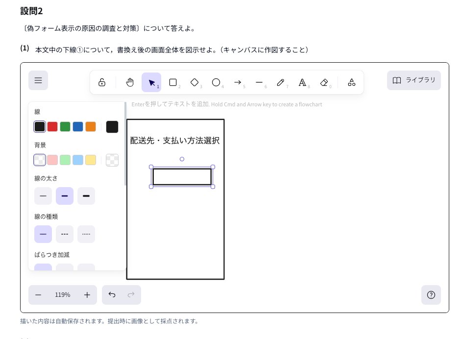Open the more shapes tools menu
This screenshot has height=339, width=462.
[x=351, y=82]
